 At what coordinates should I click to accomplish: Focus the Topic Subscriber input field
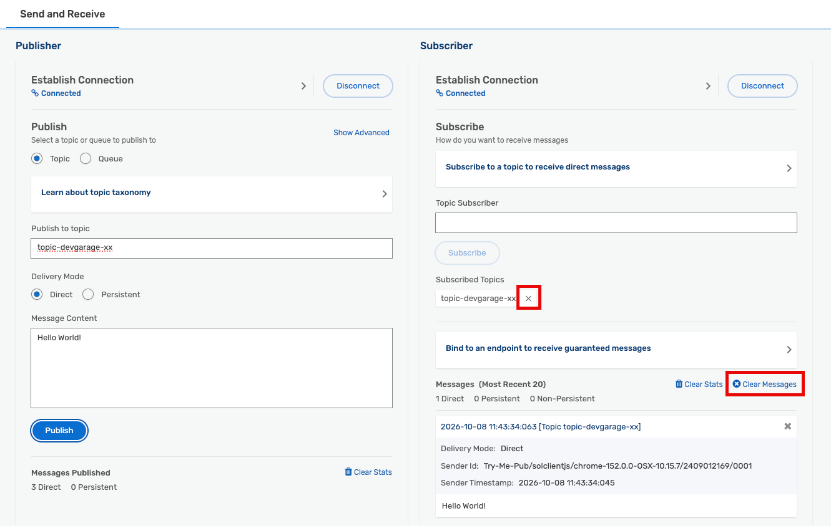(x=616, y=223)
